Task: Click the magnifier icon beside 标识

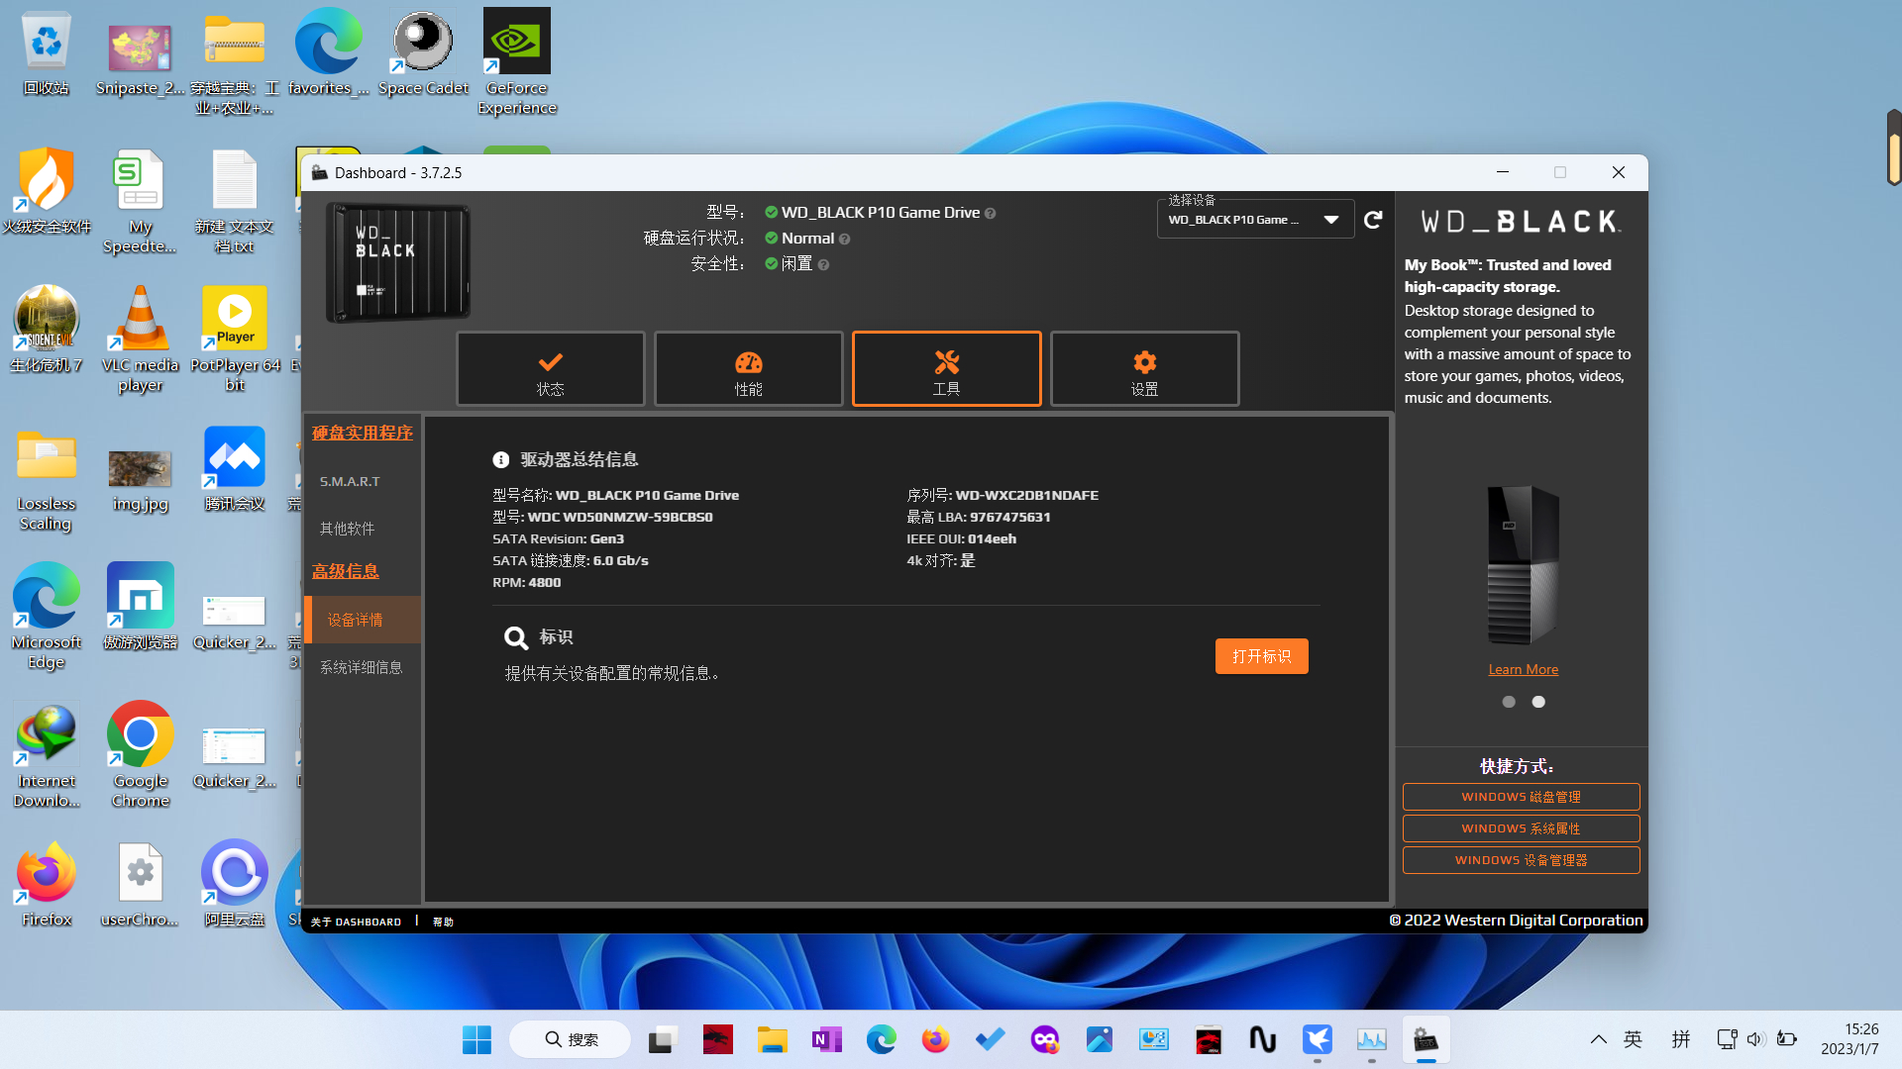Action: tap(515, 637)
